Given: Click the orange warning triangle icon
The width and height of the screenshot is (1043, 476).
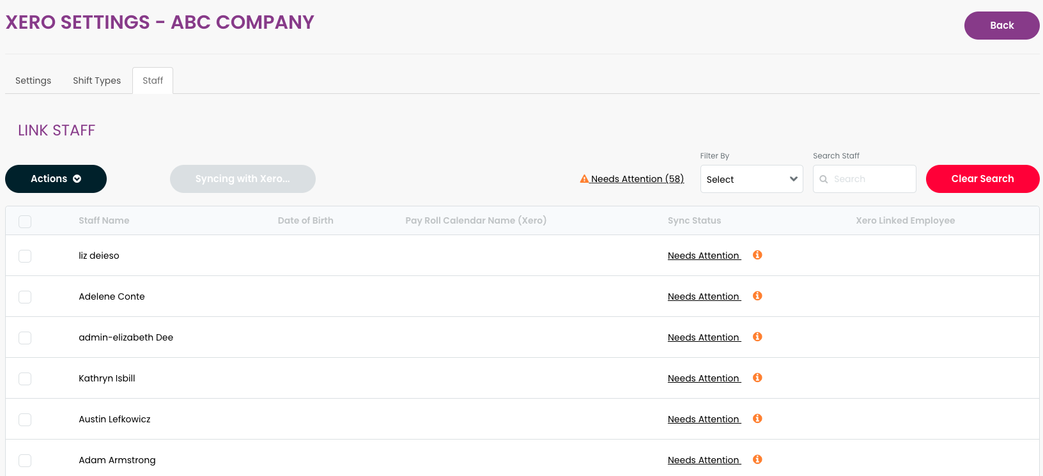Looking at the screenshot, I should pos(584,179).
